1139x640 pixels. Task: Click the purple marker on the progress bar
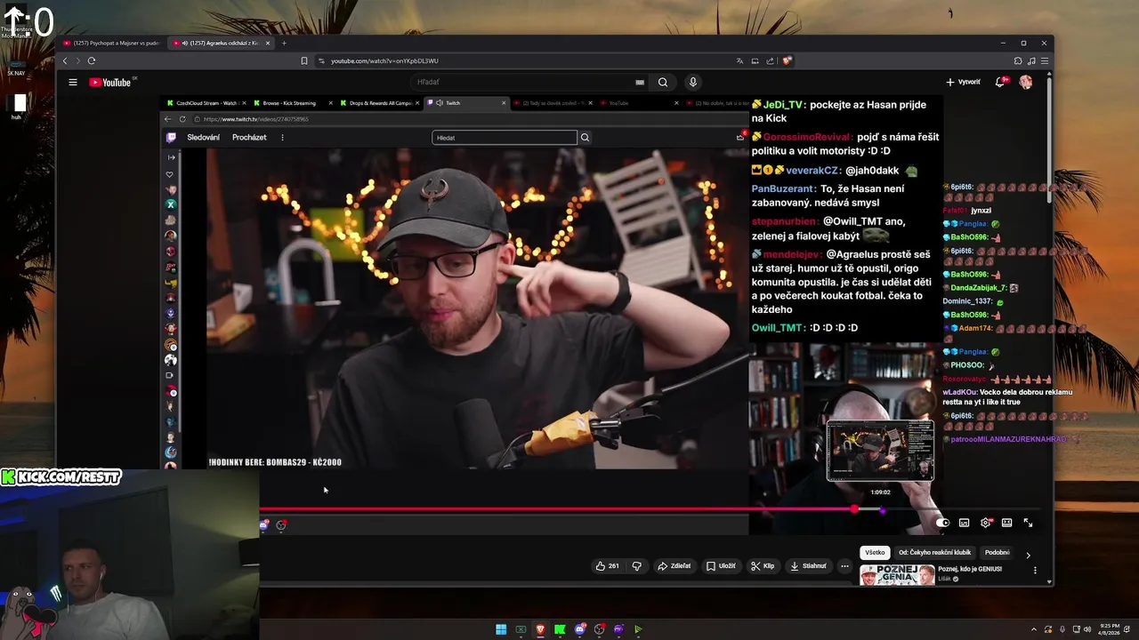point(882,510)
